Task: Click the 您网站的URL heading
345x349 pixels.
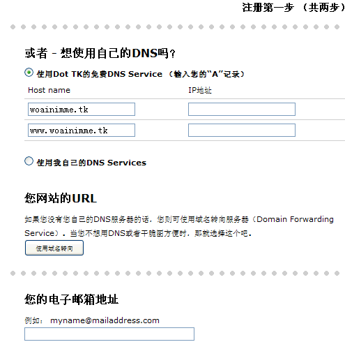Action: pyautogui.click(x=61, y=198)
